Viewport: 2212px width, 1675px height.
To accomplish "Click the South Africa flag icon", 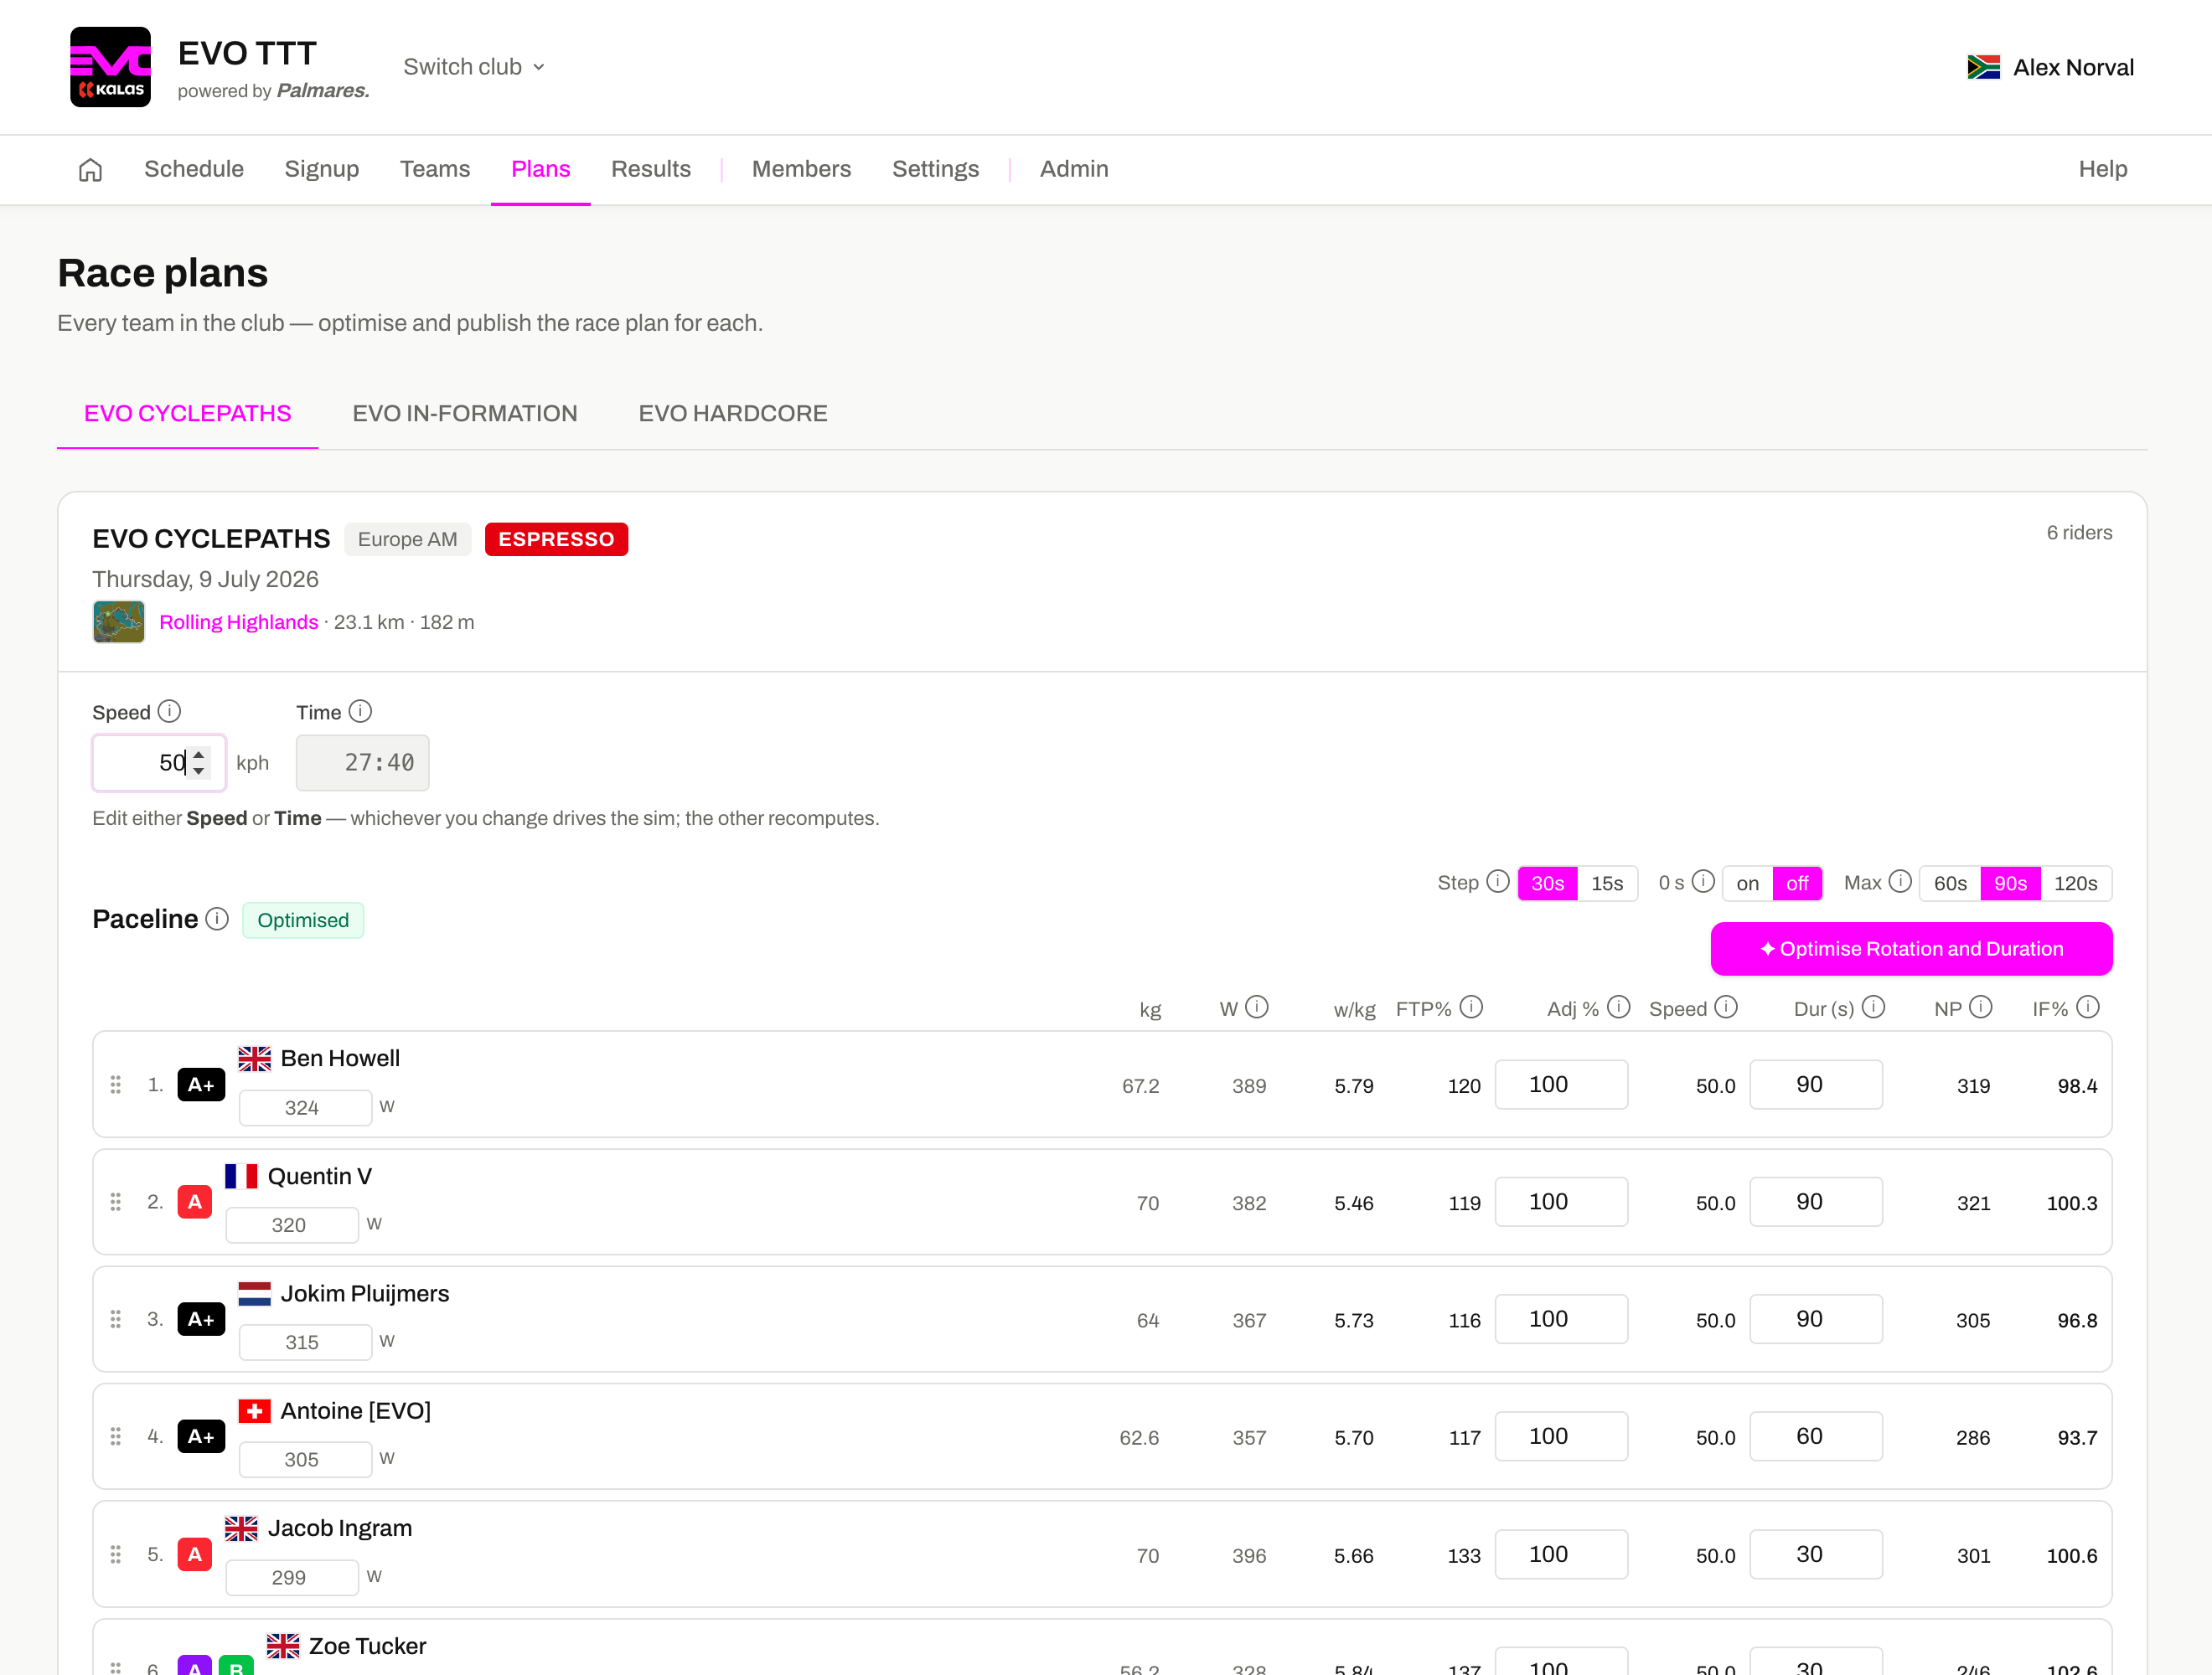I will point(1983,67).
